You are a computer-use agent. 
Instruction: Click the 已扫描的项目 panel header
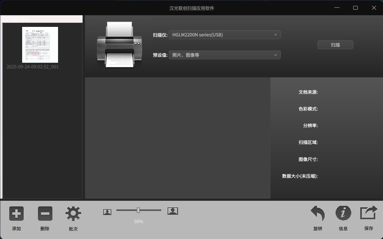(x=42, y=19)
